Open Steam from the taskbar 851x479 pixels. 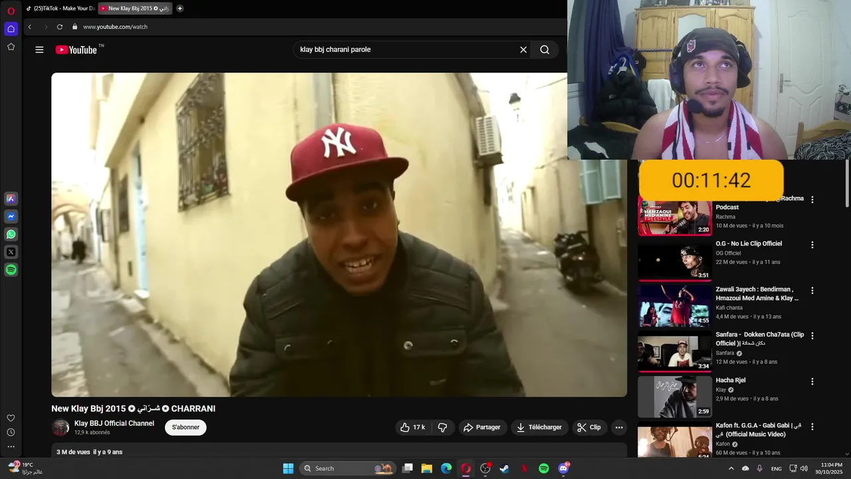(x=505, y=468)
